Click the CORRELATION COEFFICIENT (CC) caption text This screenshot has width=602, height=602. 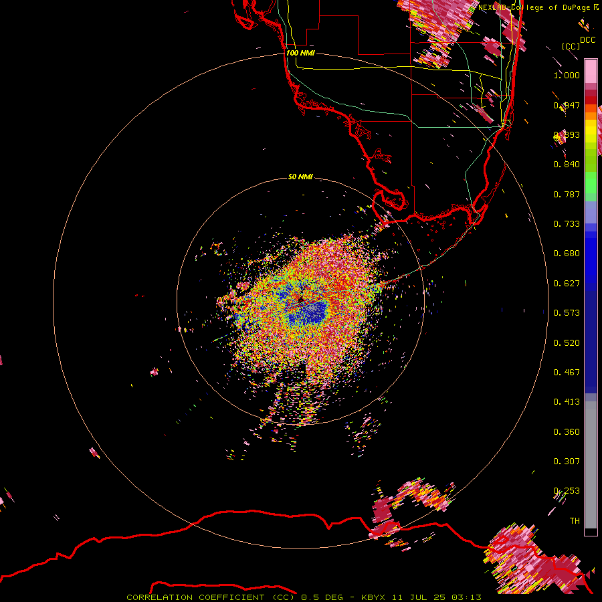coord(211,597)
